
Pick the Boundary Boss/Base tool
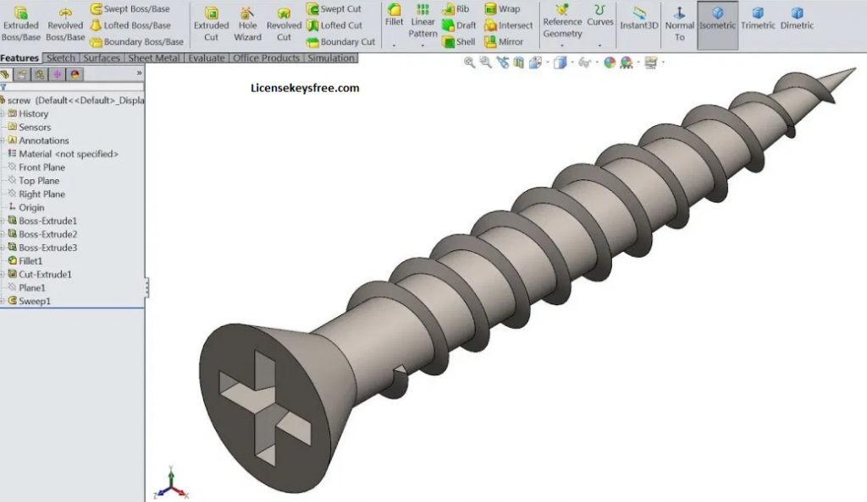[x=136, y=41]
